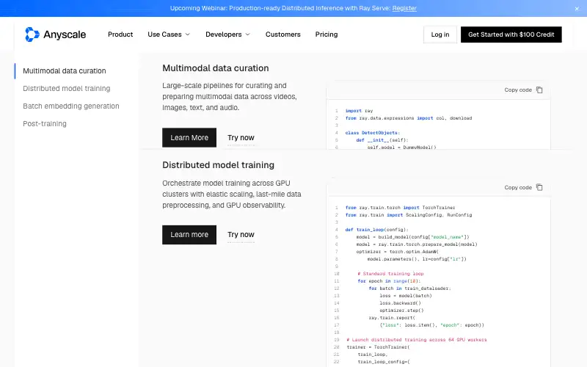The image size is (587, 367).
Task: Click the '# Standard training loop' comment
Action: (x=390, y=274)
